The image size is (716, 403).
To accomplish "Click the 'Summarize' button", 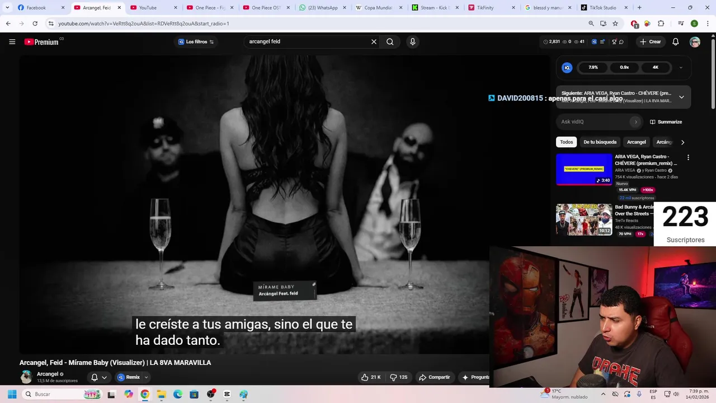I will [666, 122].
